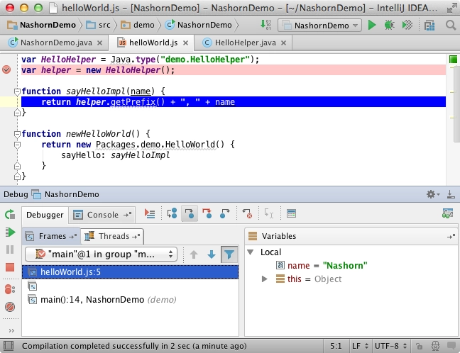Click Step Over in the debugger toolbar
The height and width of the screenshot is (353, 460).
tap(172, 213)
